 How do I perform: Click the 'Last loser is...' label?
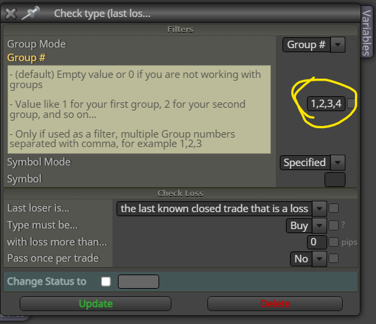[39, 208]
